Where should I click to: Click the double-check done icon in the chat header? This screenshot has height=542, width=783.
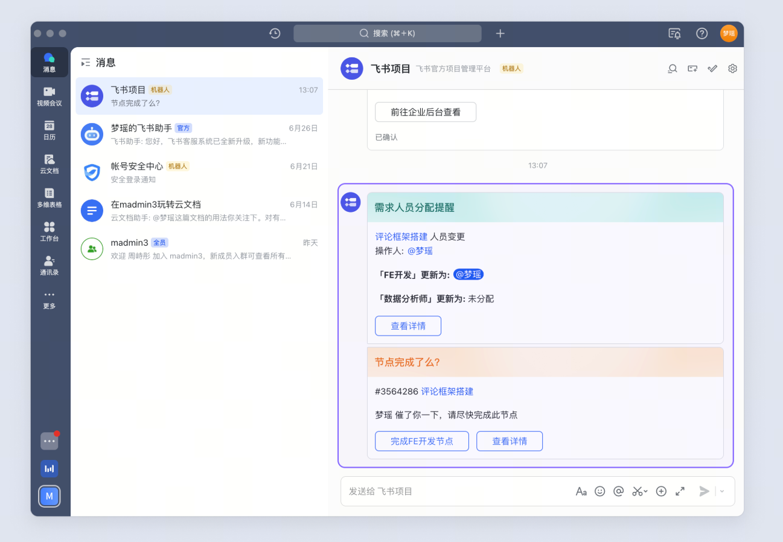coord(712,69)
